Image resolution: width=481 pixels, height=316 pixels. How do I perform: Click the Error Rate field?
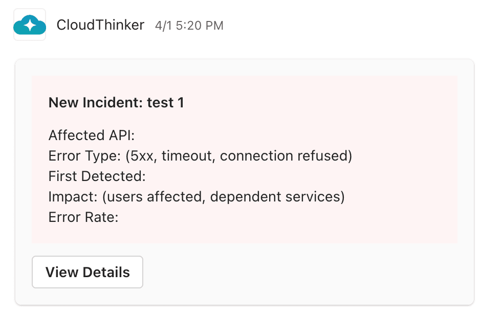tap(83, 217)
